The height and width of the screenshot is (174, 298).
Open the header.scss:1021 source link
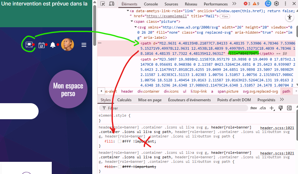point(277,128)
